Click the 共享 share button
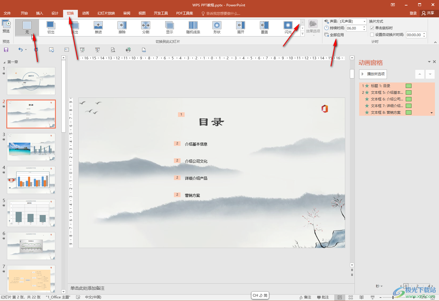 428,13
